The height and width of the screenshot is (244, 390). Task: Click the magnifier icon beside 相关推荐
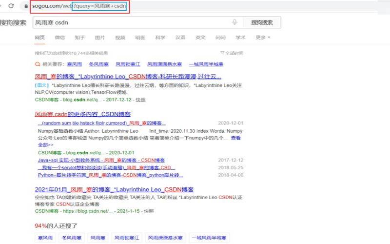point(38,64)
